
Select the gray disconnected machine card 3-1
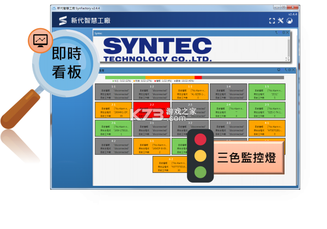pyautogui.click(x=152, y=129)
